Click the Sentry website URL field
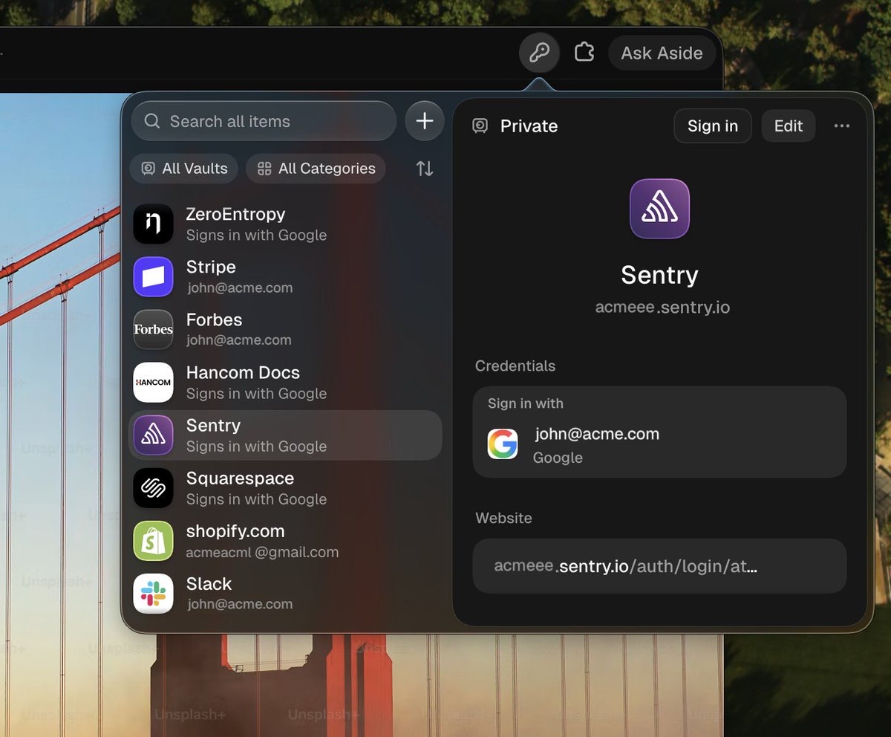891x737 pixels. [x=659, y=566]
